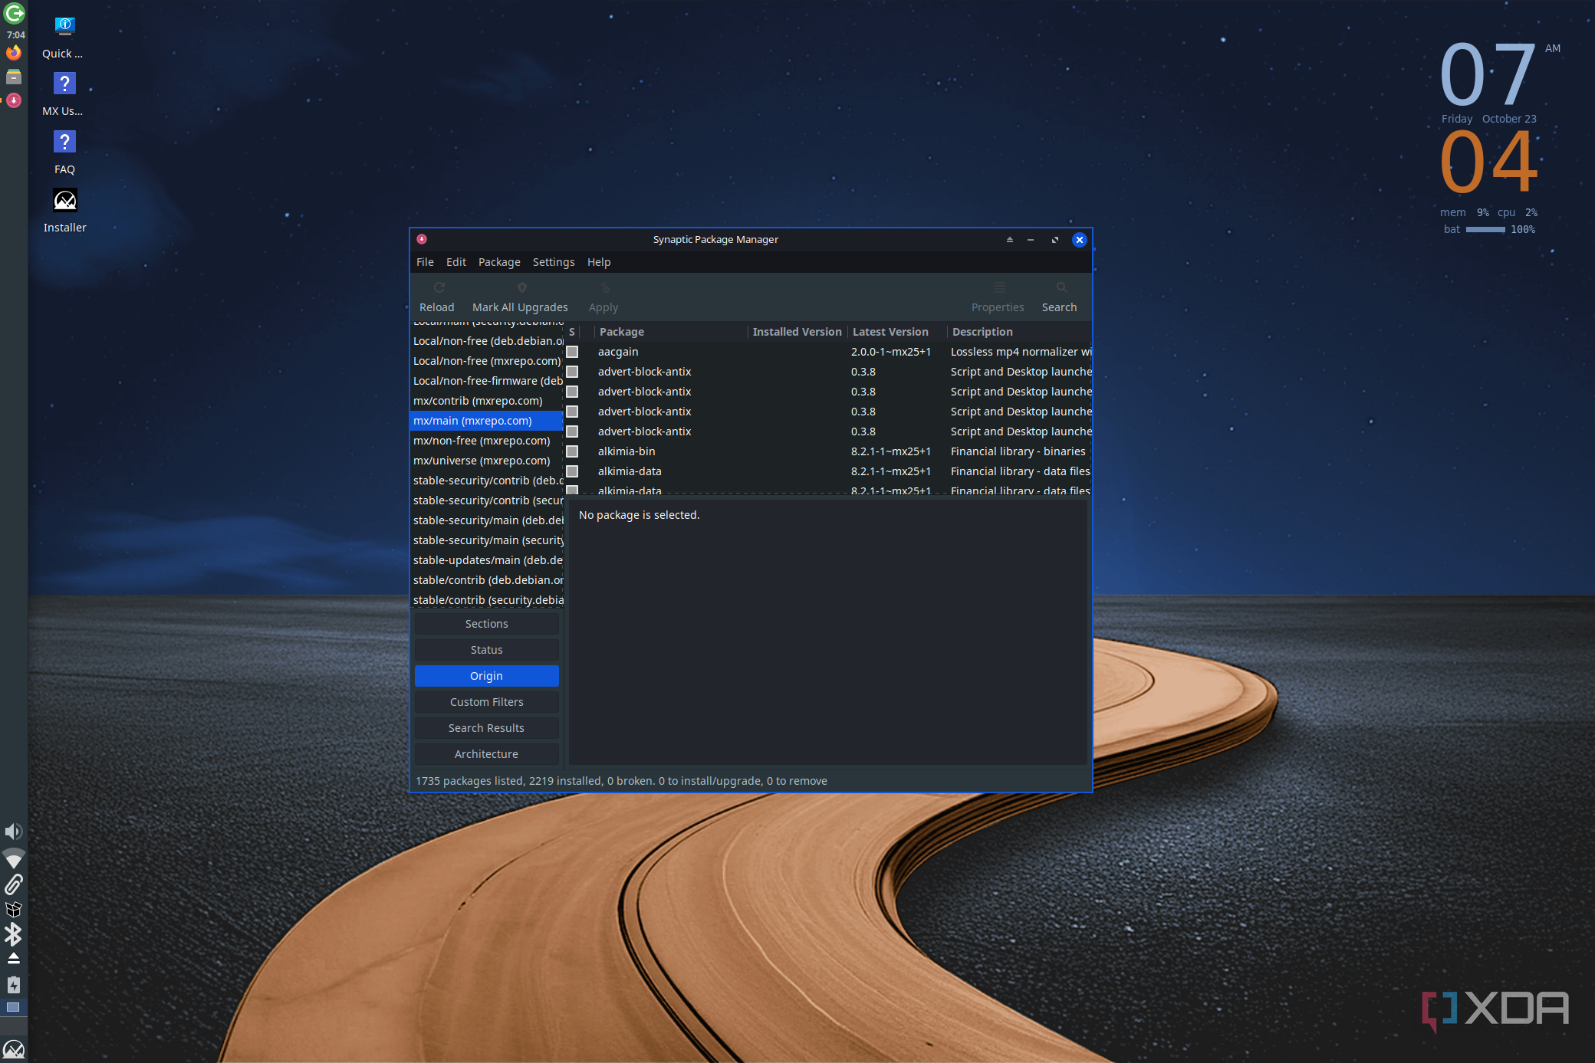Select origin 'stable-security/contrib (deb.'
The width and height of the screenshot is (1595, 1063).
(x=487, y=481)
